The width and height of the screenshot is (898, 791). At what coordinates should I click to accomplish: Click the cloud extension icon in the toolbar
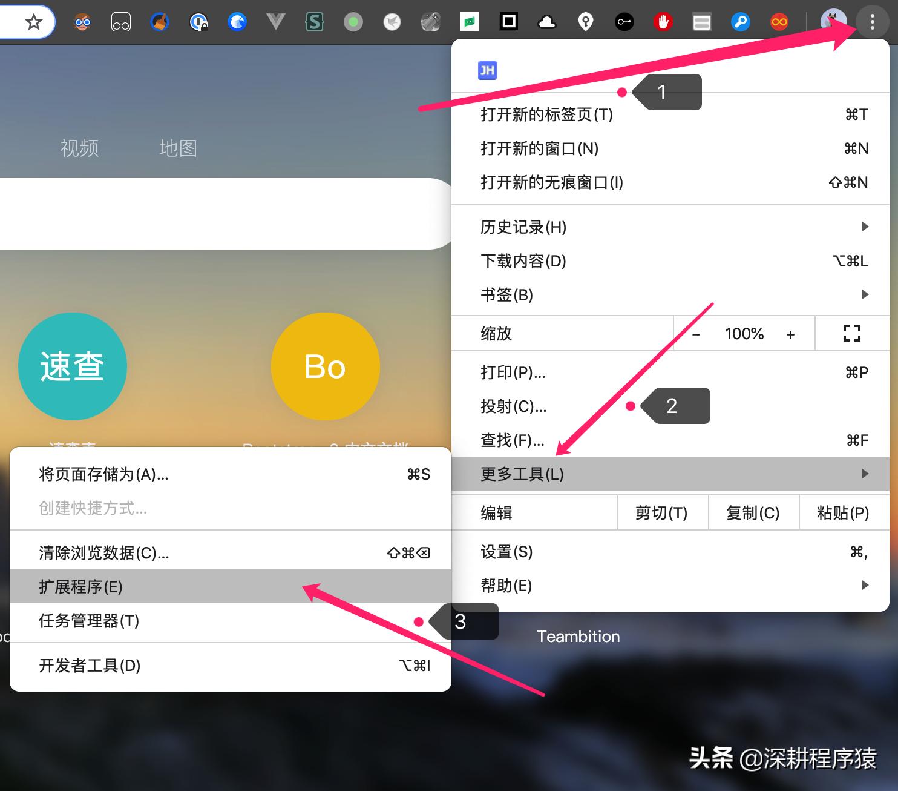point(547,22)
